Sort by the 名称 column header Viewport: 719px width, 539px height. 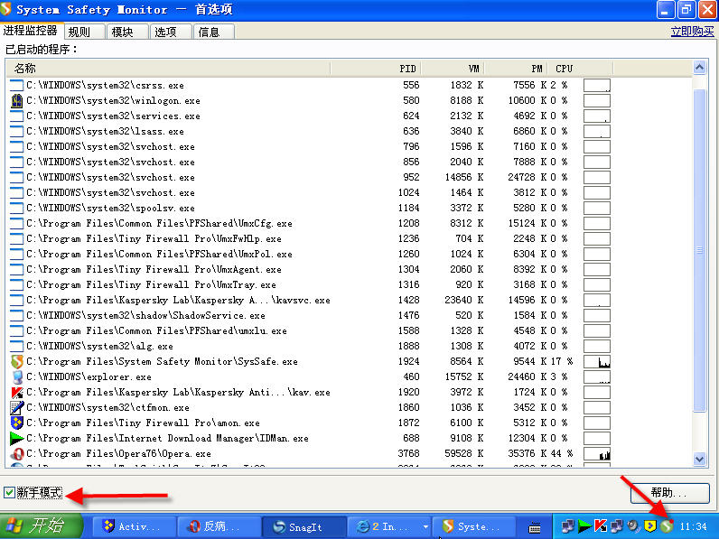click(x=169, y=69)
